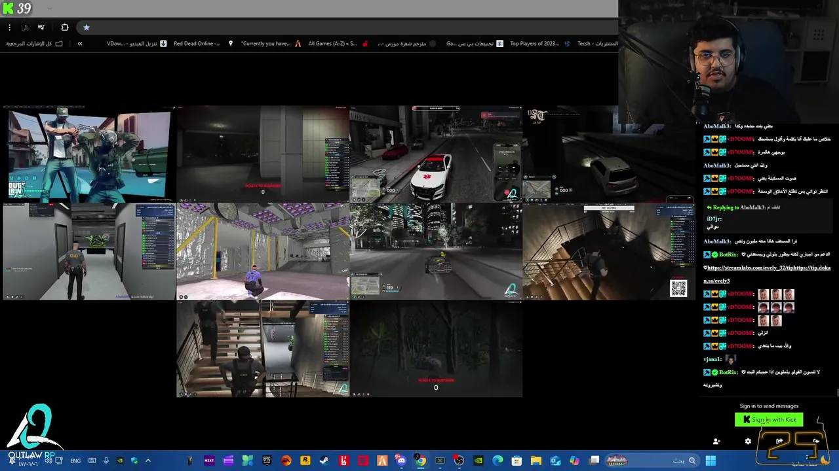Select the night city taxi stream tile
Viewport: 839px width, 471px height.
click(x=436, y=251)
